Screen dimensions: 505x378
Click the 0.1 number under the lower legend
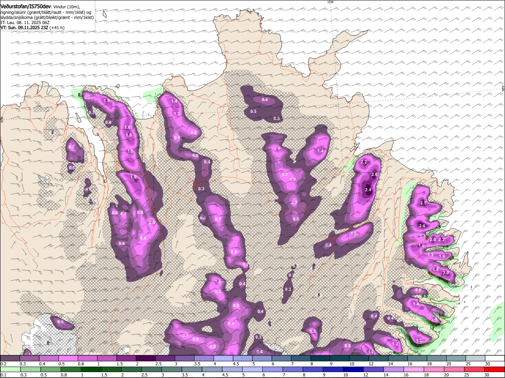tap(3, 375)
